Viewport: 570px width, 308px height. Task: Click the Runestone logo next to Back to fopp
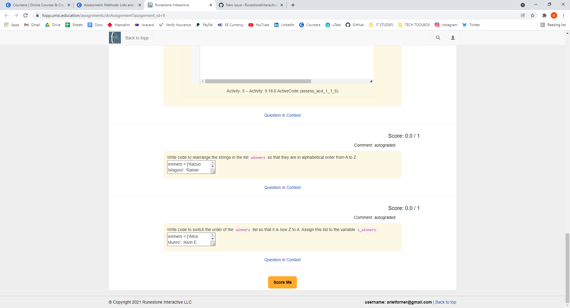[115, 38]
